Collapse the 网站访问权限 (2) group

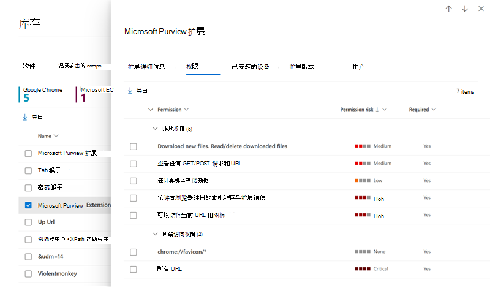coord(155,234)
